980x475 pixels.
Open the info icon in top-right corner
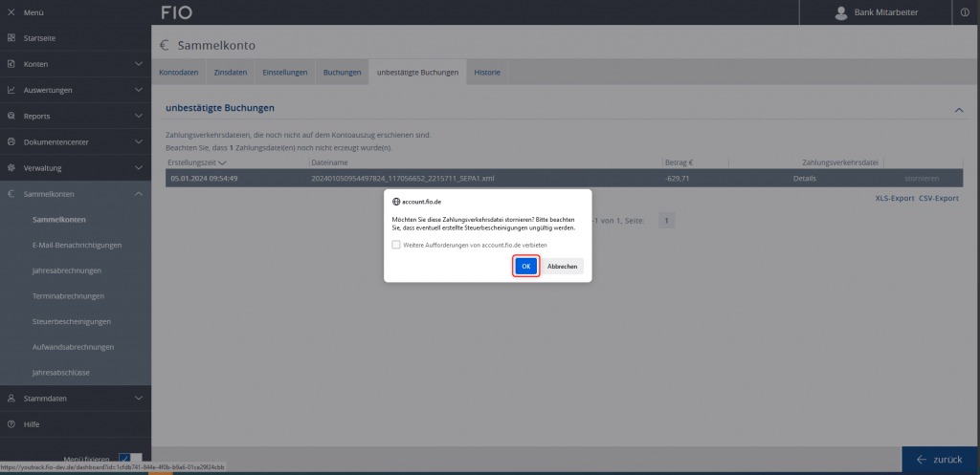(x=964, y=12)
